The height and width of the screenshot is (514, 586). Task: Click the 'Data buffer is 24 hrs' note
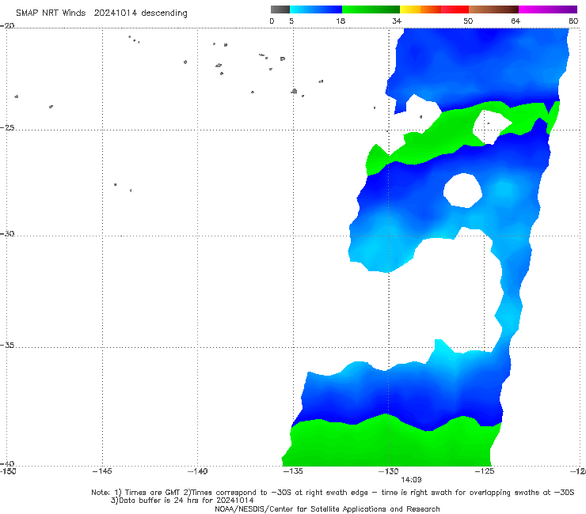182,501
